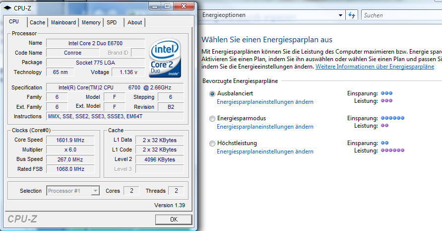Open the Mainboard tab

63,22
